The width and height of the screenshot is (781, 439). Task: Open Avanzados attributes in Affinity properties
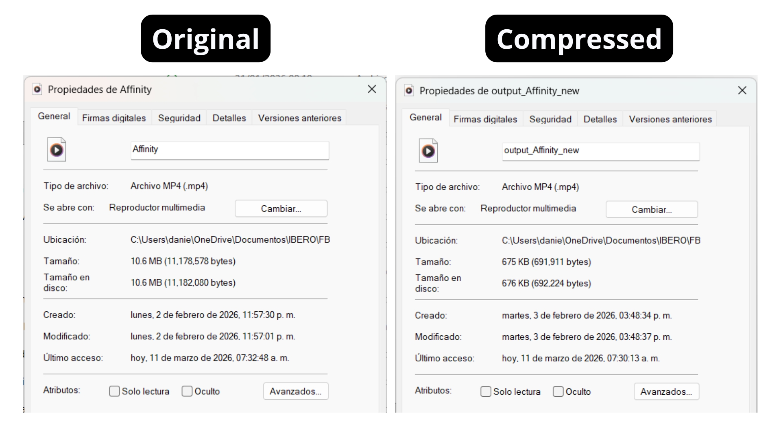pyautogui.click(x=295, y=391)
